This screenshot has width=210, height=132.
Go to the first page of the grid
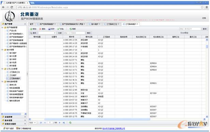[41, 122]
